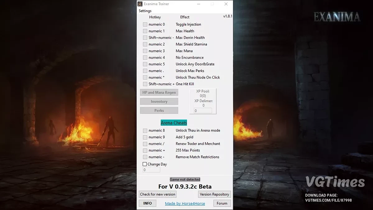Check the Unlock Any Door&Grate box

click(145, 64)
